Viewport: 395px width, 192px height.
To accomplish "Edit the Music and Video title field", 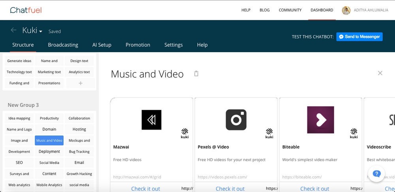I will 147,74.
